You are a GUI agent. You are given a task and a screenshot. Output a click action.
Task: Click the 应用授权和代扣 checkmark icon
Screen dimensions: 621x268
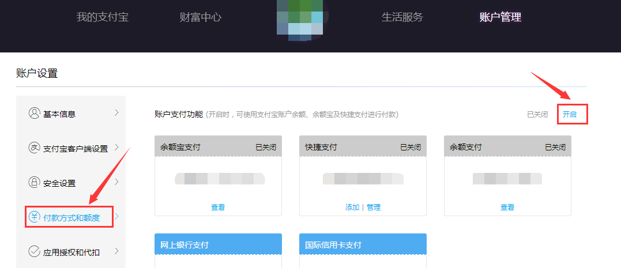35,251
